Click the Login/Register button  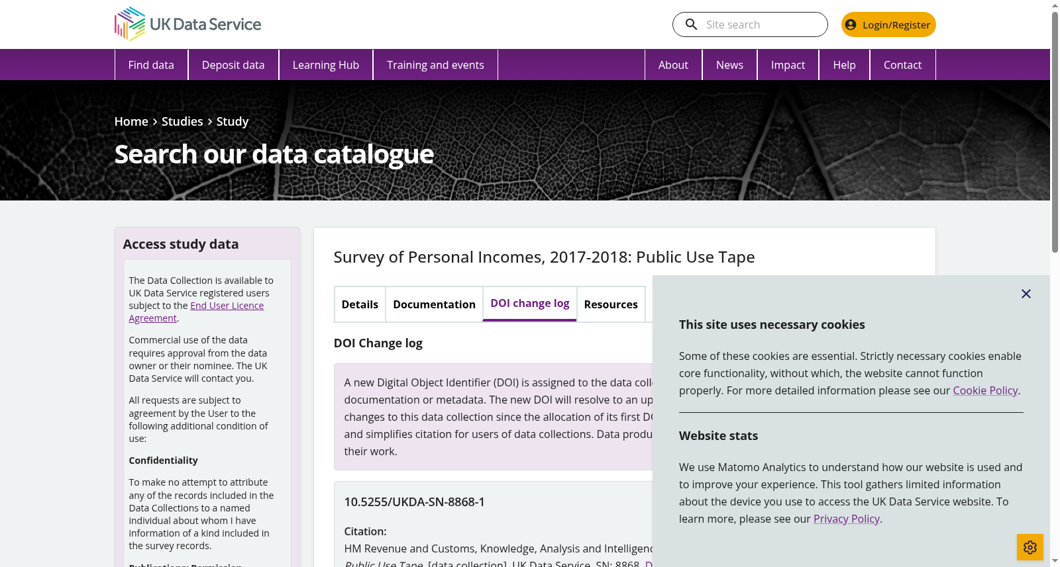pyautogui.click(x=888, y=24)
